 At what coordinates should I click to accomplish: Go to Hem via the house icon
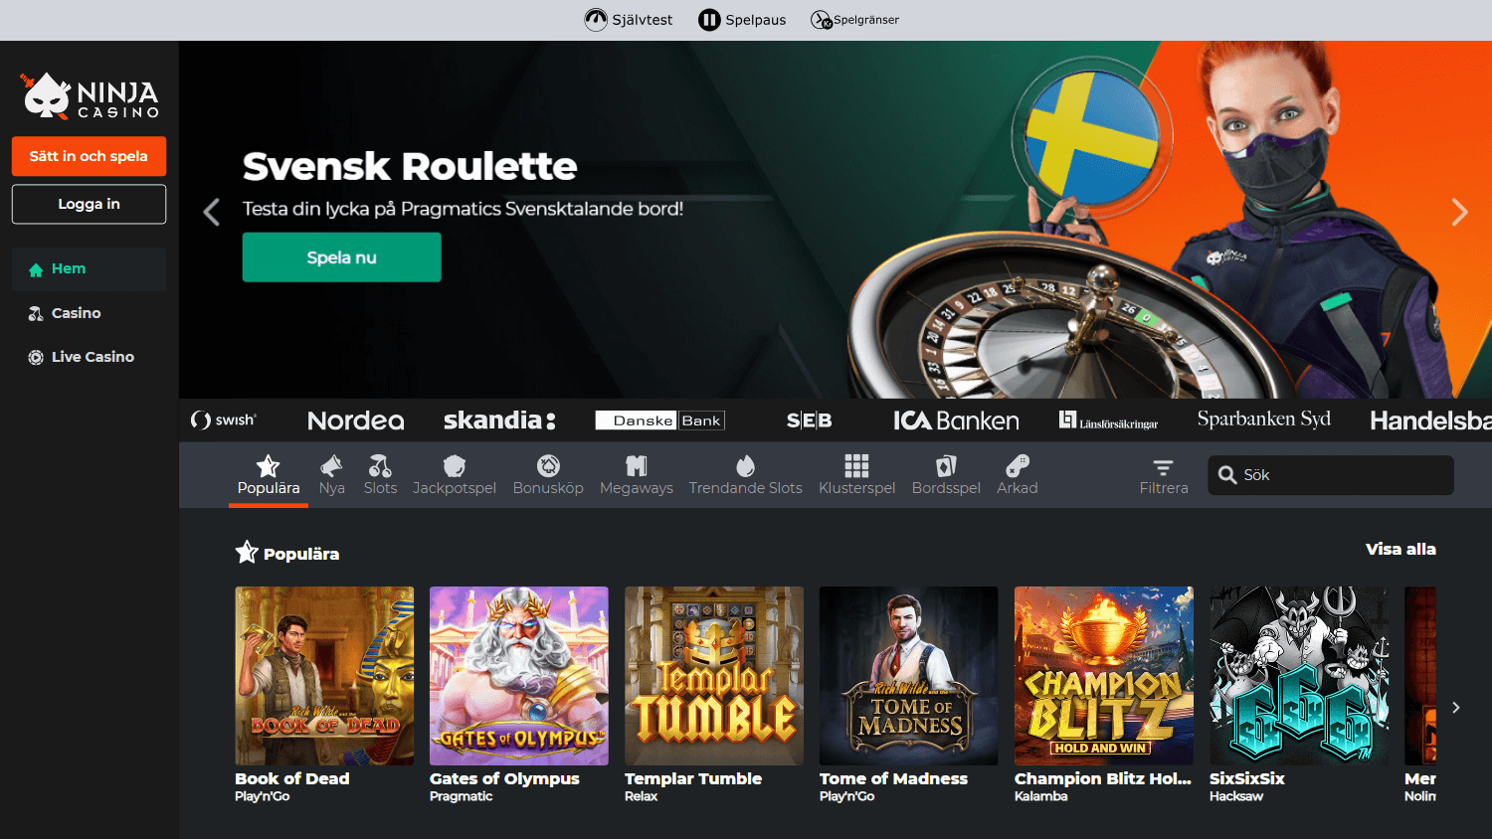(x=36, y=269)
